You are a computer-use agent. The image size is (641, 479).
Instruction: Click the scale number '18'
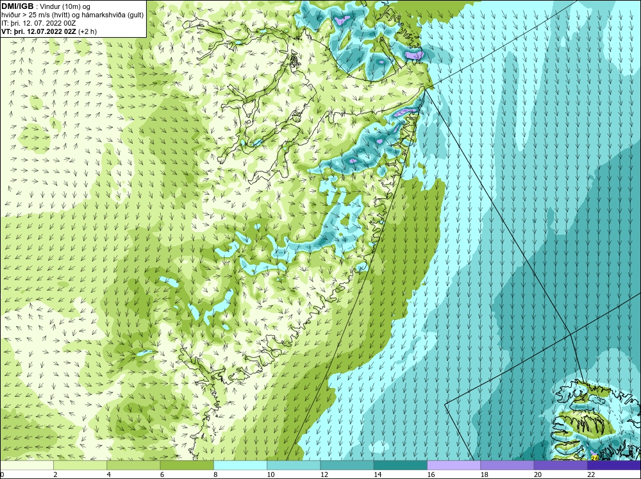pyautogui.click(x=485, y=475)
